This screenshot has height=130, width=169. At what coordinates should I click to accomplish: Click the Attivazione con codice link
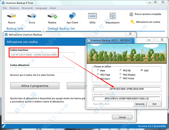coord(148,22)
